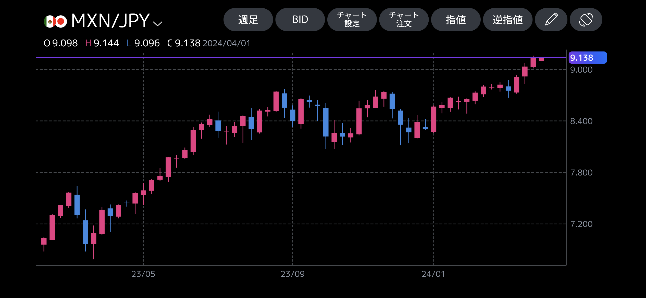Select the 逆指値 stop order button
This screenshot has width=646, height=298.
coord(508,20)
